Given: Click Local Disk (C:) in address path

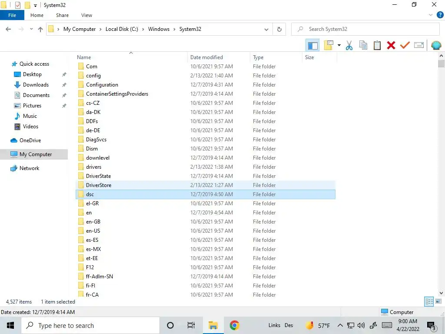Looking at the screenshot, I should 122,29.
